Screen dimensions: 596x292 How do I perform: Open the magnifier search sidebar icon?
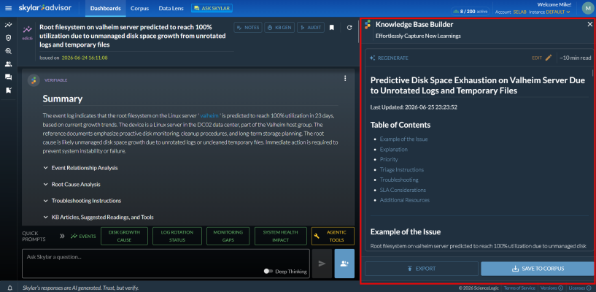(x=8, y=51)
